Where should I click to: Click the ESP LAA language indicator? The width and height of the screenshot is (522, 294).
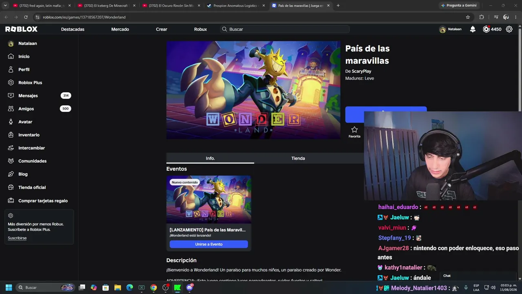[476, 287]
